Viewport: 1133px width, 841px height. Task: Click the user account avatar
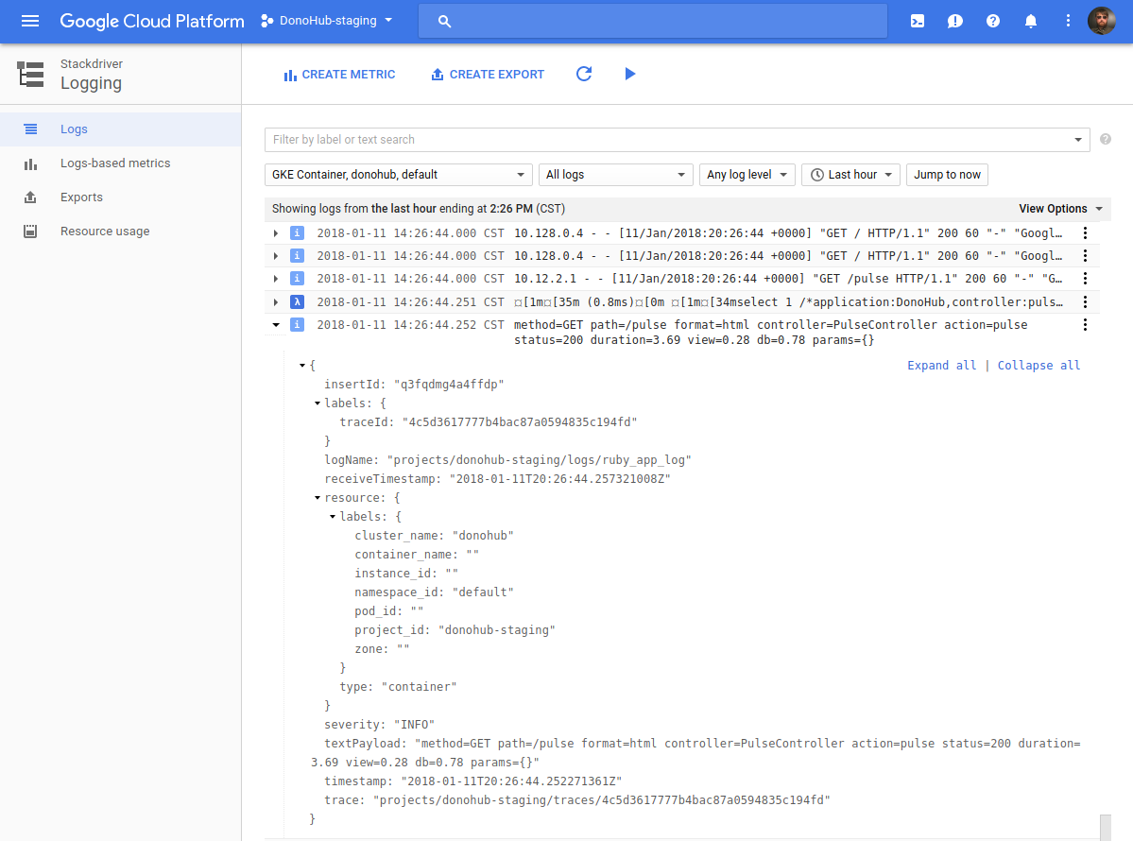click(x=1101, y=21)
